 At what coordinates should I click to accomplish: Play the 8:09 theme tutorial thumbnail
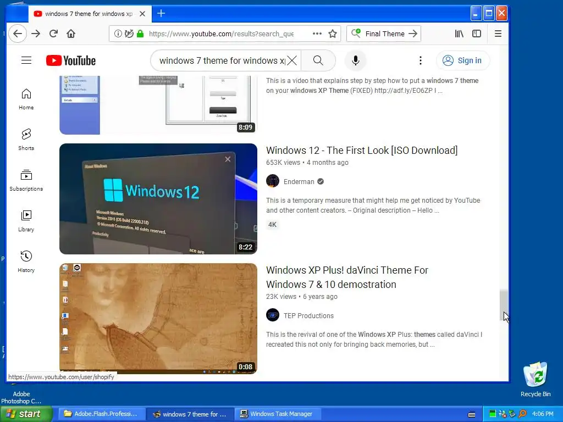[158, 105]
